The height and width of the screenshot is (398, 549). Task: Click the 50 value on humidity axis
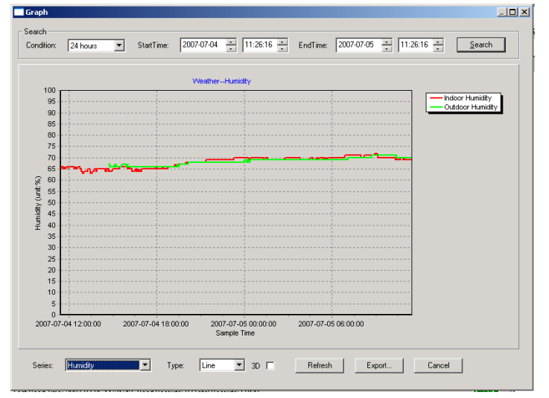[52, 202]
